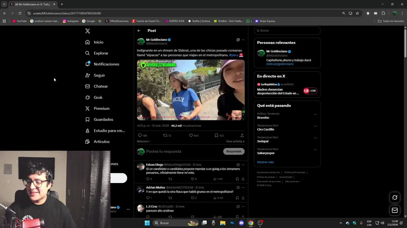Expand the Relevant replies sort dropdown
This screenshot has height=228, width=407.
143,142
